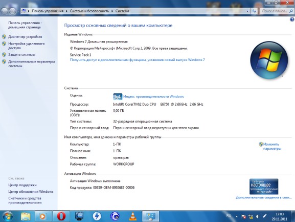
Task: Select Система breadcrumb in address bar
Action: pos(122,11)
